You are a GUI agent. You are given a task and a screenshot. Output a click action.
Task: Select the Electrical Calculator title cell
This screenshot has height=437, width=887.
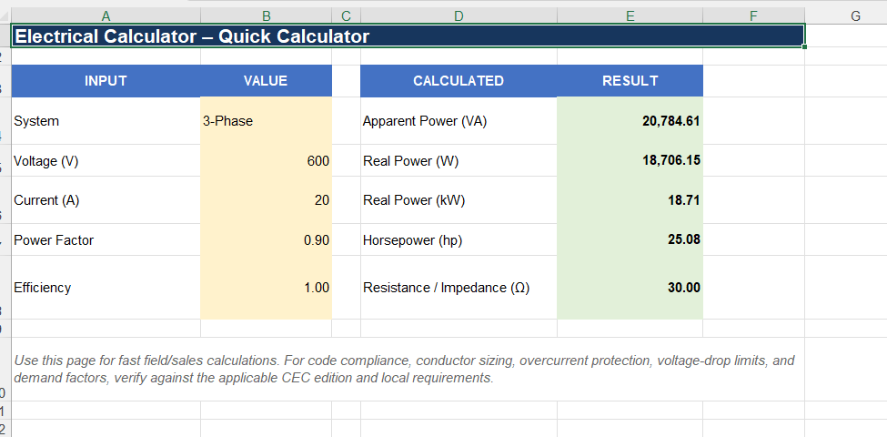click(408, 36)
